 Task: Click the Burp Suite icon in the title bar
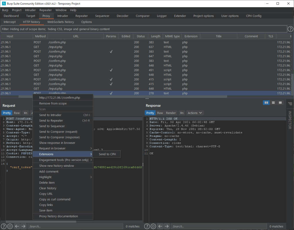[3, 3]
